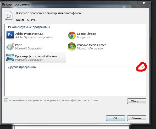Click the OK button
This screenshot has height=129, width=156.
pyautogui.click(x=115, y=118)
